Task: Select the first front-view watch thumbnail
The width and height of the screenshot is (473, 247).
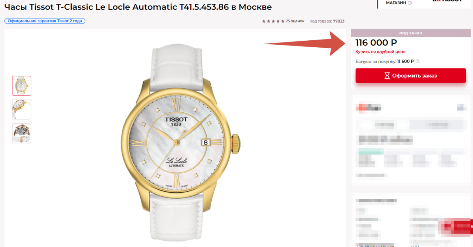Action: tap(21, 86)
